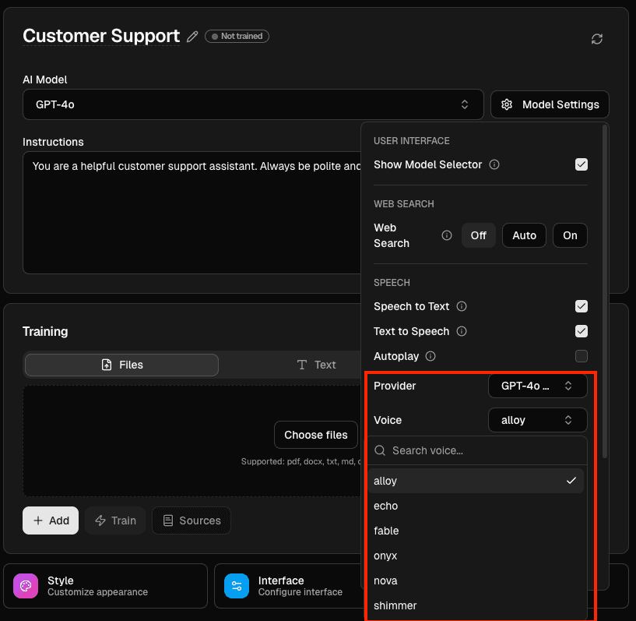Viewport: 636px width, 621px height.
Task: Click the magnifier icon in voice search
Action: coord(379,450)
